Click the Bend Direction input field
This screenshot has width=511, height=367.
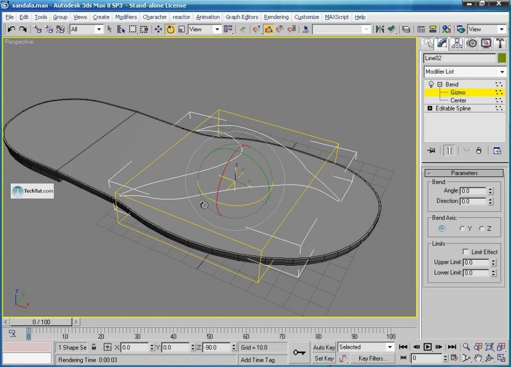point(473,201)
